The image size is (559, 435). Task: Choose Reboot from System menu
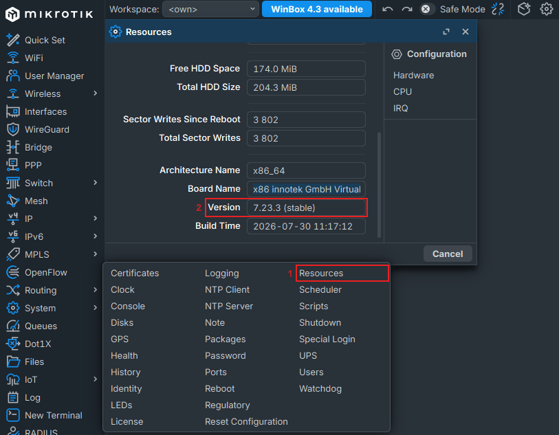(x=219, y=389)
